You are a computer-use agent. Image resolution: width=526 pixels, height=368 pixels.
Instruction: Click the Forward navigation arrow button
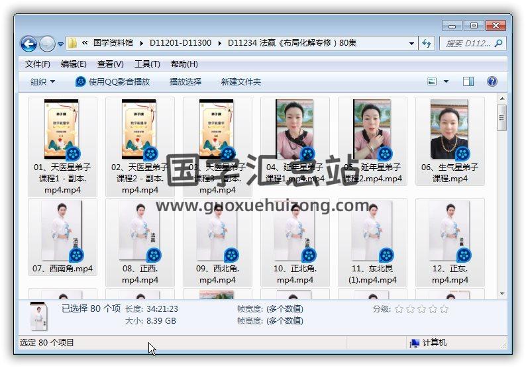(47, 44)
